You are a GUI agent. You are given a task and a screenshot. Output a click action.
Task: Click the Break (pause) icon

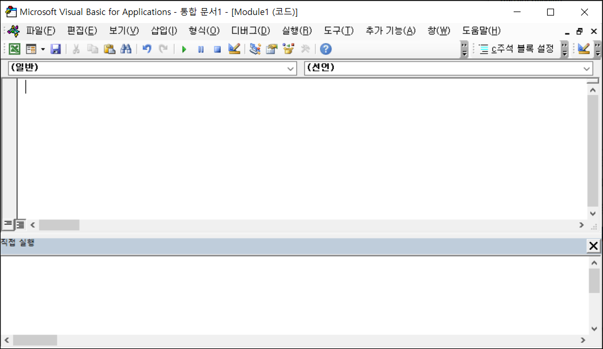click(201, 49)
